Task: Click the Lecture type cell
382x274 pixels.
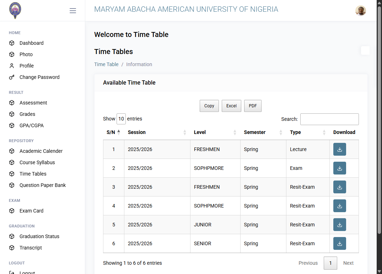Action: 308,149
